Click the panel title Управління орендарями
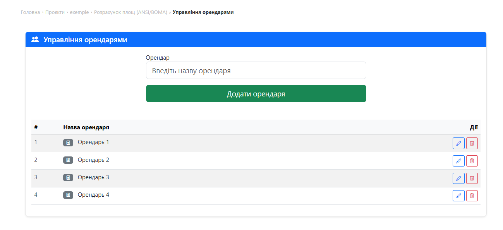503x230 pixels. (x=85, y=40)
